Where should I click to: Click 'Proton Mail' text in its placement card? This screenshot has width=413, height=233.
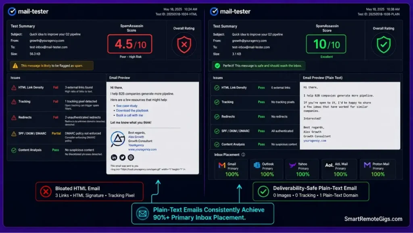tap(381, 164)
